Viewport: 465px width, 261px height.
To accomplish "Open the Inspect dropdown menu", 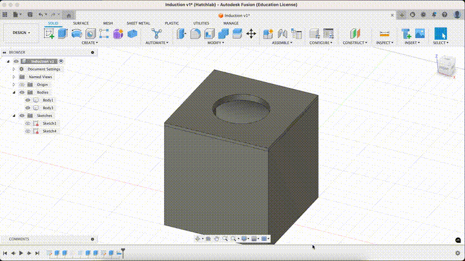I will click(x=385, y=43).
